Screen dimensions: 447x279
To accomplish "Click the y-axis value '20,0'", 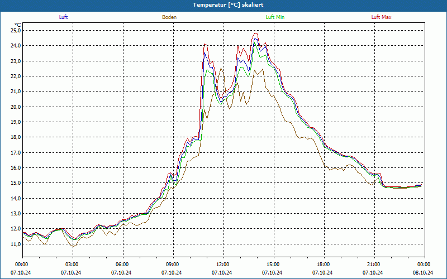I will coord(16,107).
